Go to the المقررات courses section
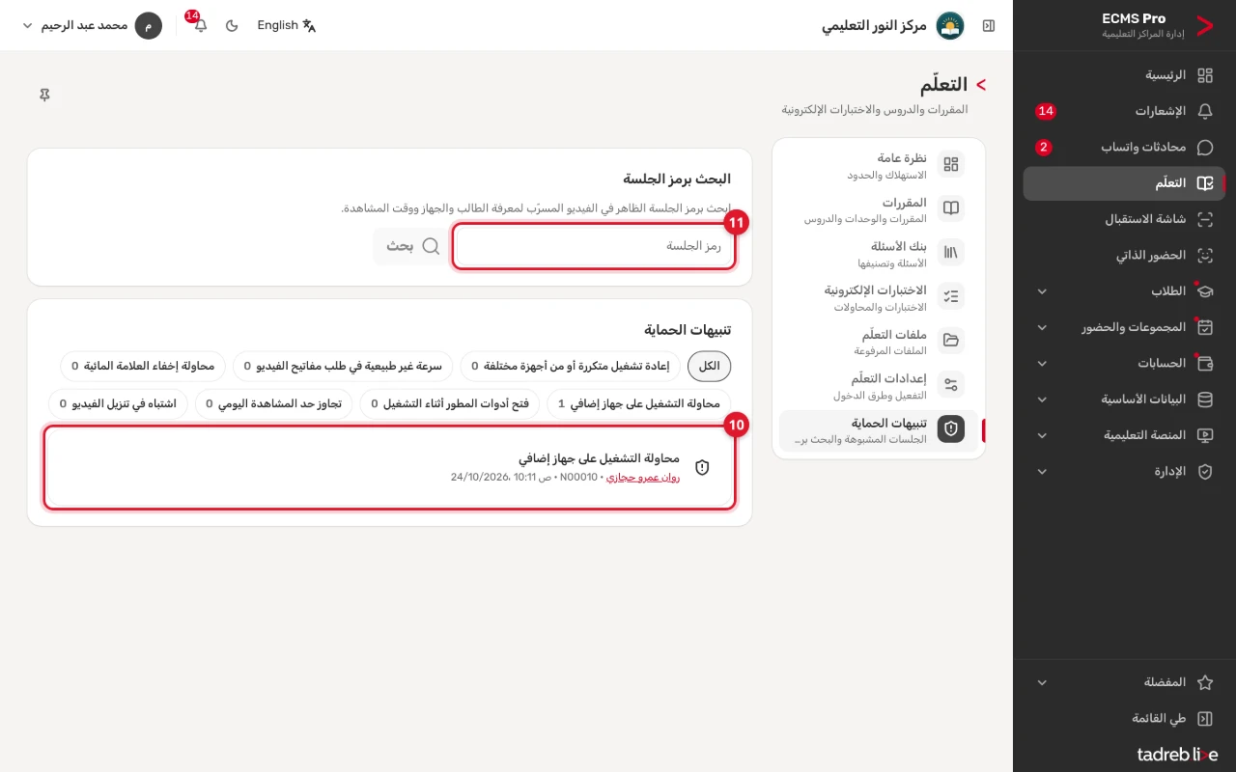1236x772 pixels. 879,209
